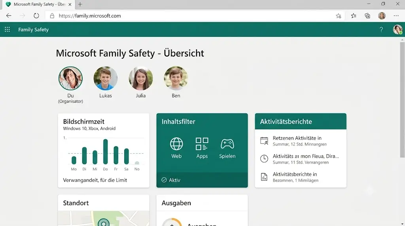405x226 pixels.
Task: Open the Aktivitätsberichte card header
Action: pyautogui.click(x=301, y=121)
